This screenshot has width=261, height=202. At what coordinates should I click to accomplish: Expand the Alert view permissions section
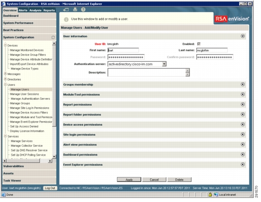[243, 144]
